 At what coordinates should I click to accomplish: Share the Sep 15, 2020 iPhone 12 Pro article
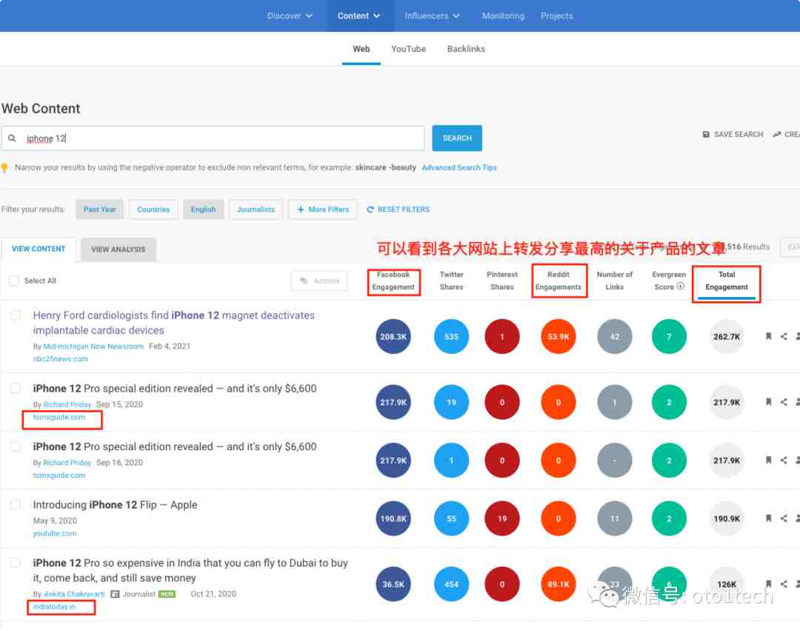tap(784, 402)
